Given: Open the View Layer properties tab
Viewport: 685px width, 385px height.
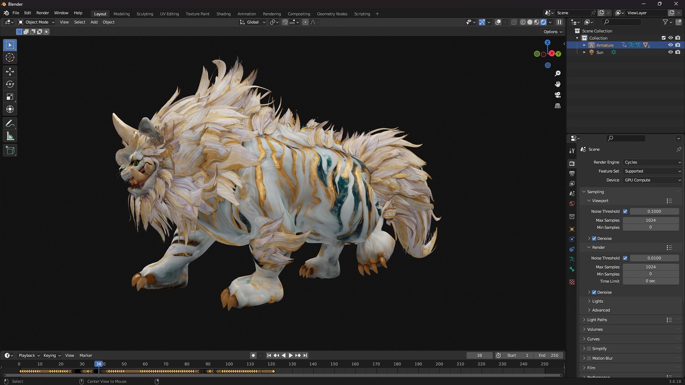Looking at the screenshot, I should 572,183.
